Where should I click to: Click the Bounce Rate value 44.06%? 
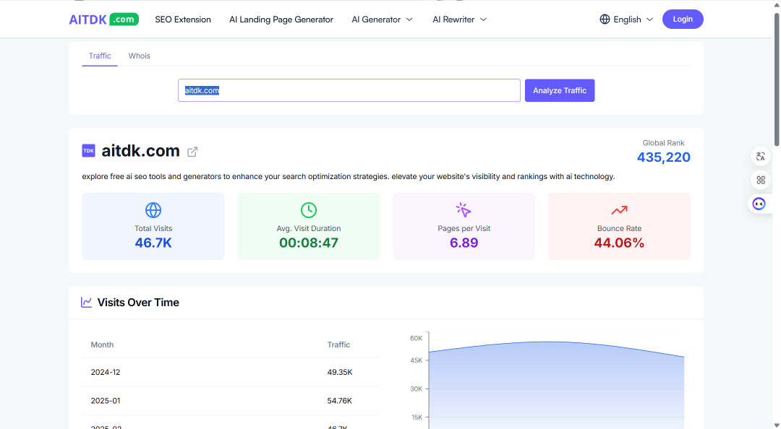pos(619,243)
